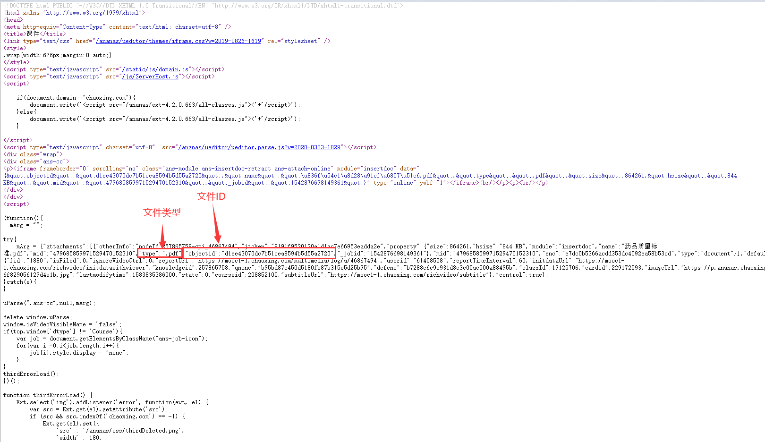Click the 'delete window.uParse;' line
The width and height of the screenshot is (765, 442).
pyautogui.click(x=38, y=317)
